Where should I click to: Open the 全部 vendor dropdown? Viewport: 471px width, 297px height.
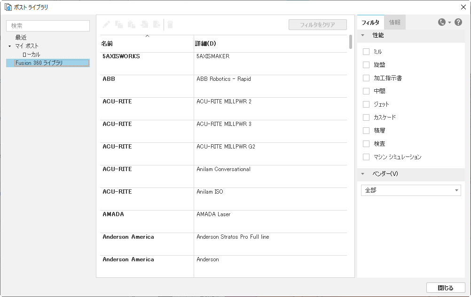[411, 190]
